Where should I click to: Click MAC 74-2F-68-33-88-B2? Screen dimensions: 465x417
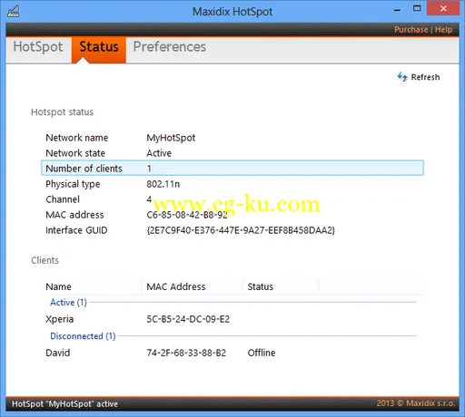click(186, 353)
